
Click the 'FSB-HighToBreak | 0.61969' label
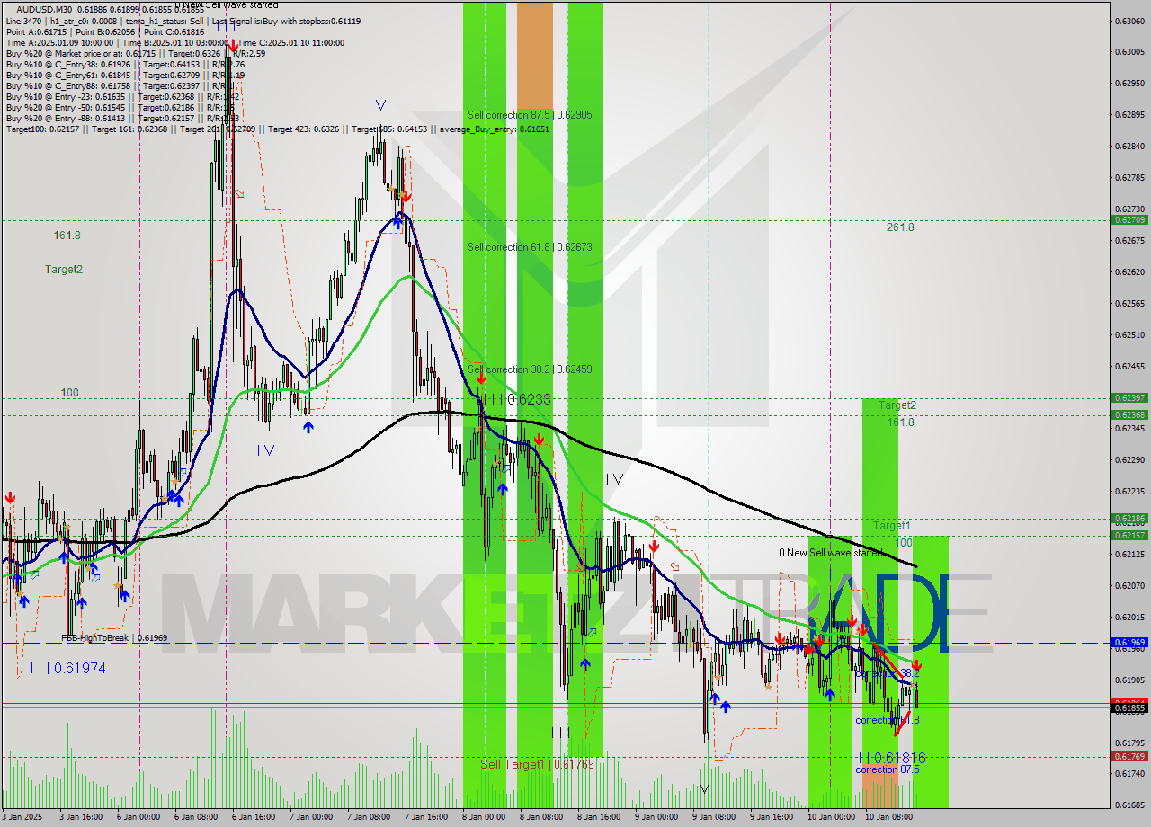pyautogui.click(x=114, y=638)
